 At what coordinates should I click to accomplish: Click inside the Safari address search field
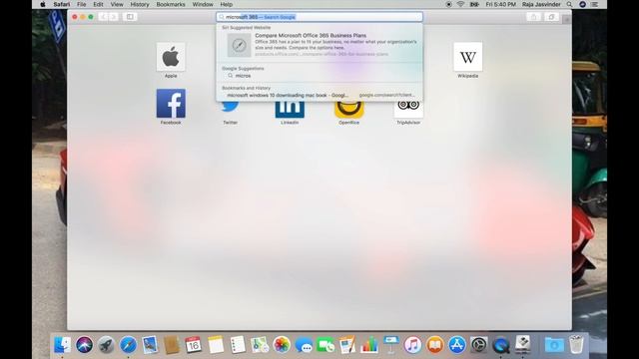319,17
